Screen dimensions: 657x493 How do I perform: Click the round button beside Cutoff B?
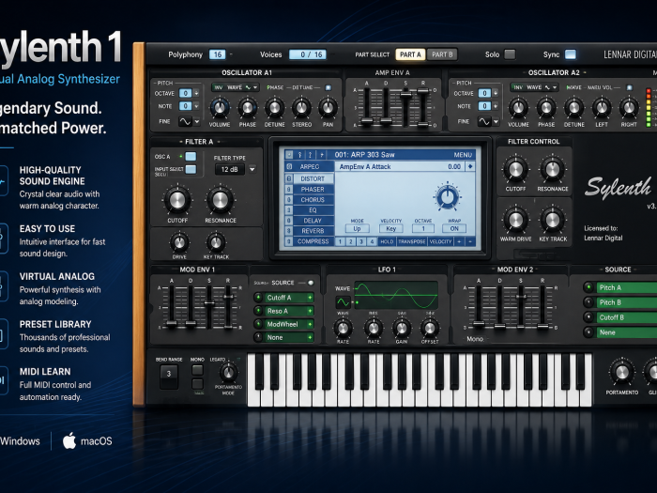[588, 317]
